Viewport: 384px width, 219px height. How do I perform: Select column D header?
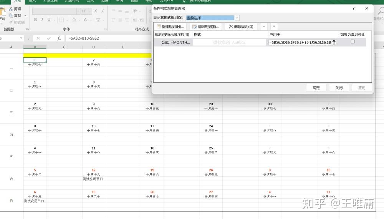(x=94, y=47)
